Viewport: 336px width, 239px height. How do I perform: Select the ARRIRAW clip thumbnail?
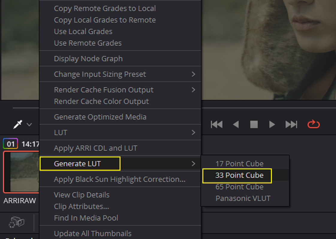click(21, 172)
